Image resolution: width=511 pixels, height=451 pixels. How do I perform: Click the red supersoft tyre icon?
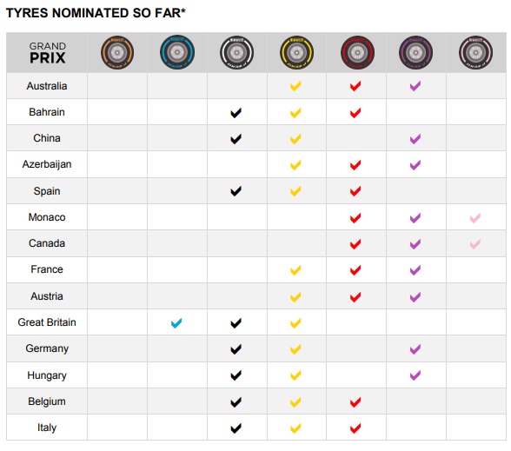pos(357,52)
